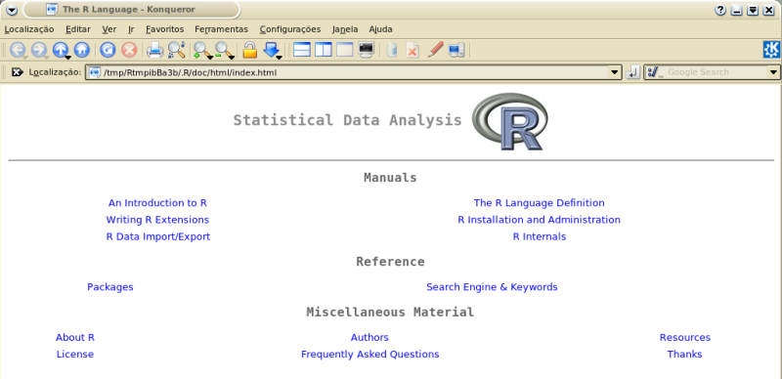
Task: Click the red pencil toolbar icon
Action: 435,50
